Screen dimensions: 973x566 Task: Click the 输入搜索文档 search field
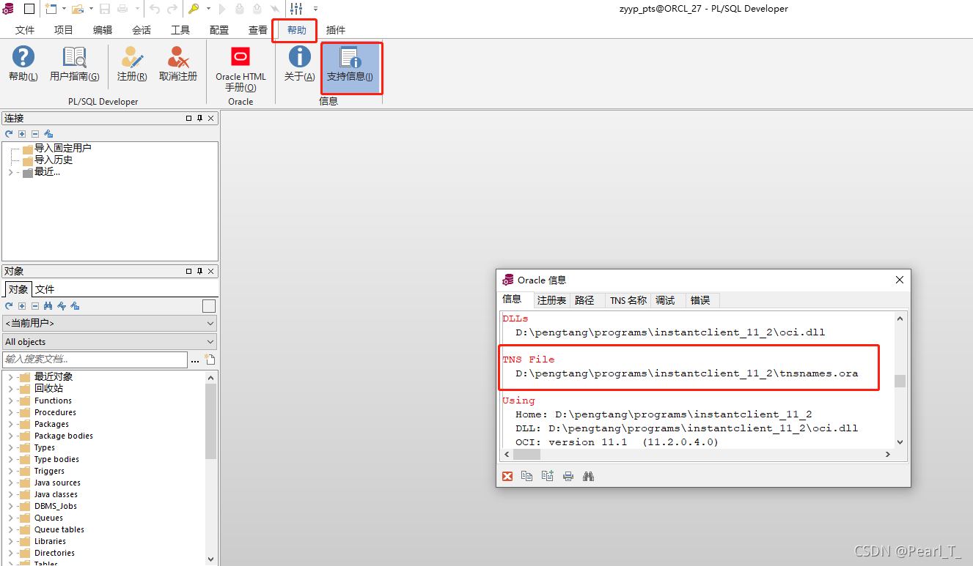click(95, 360)
